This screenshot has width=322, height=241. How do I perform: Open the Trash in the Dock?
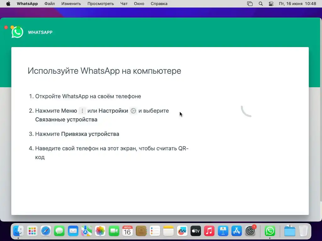pyautogui.click(x=303, y=231)
